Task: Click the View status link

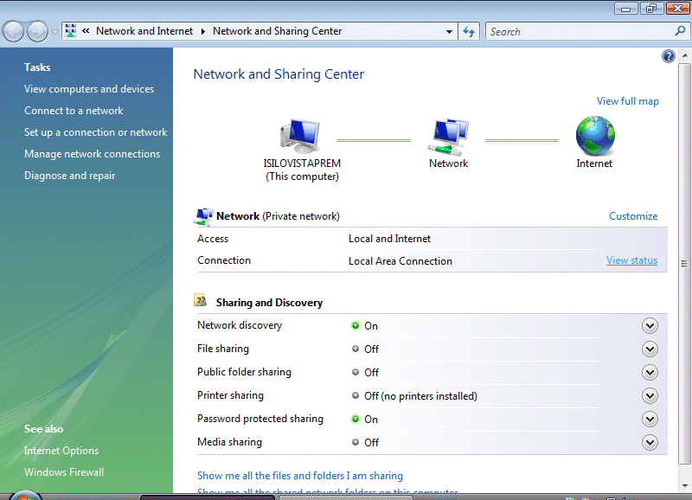Action: tap(631, 260)
